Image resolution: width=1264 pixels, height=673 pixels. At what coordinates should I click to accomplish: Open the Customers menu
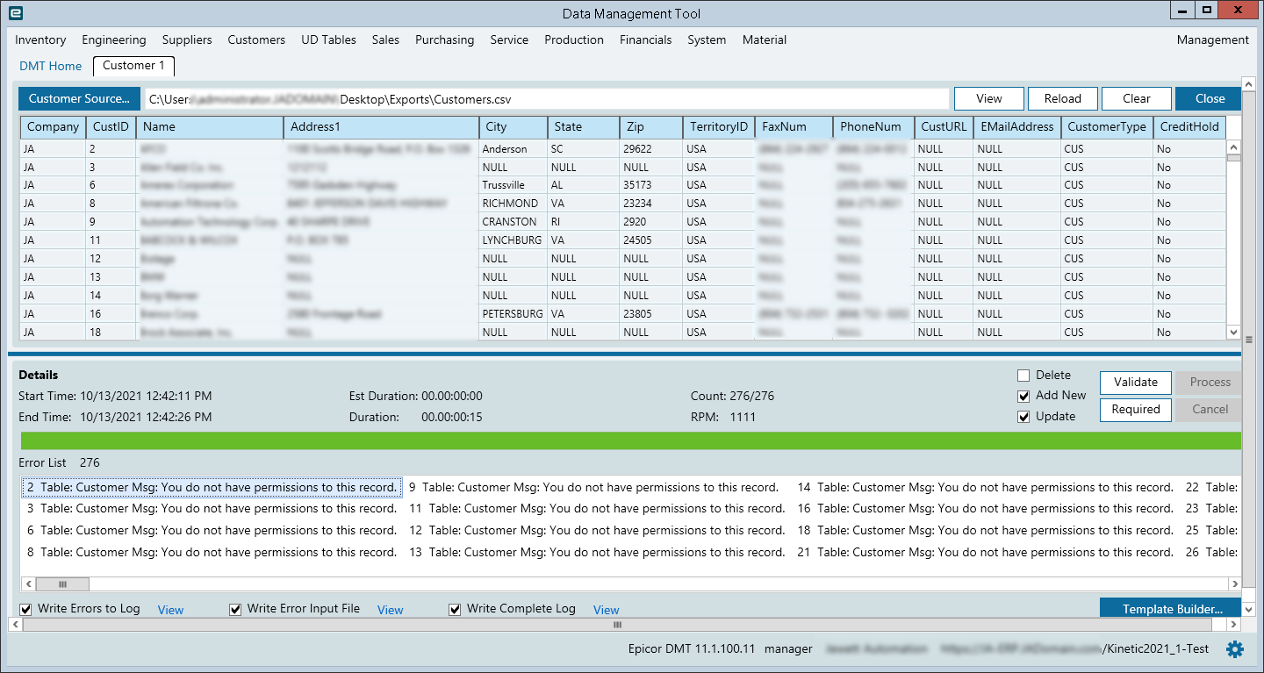click(x=256, y=39)
